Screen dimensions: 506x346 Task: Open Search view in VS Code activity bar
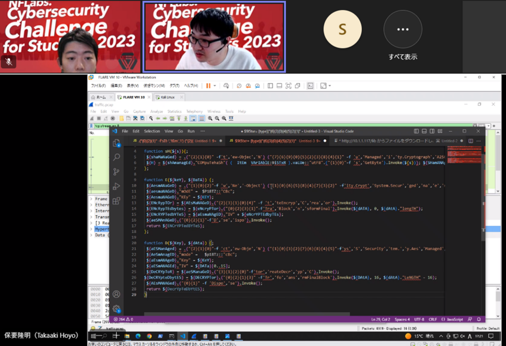tap(117, 157)
